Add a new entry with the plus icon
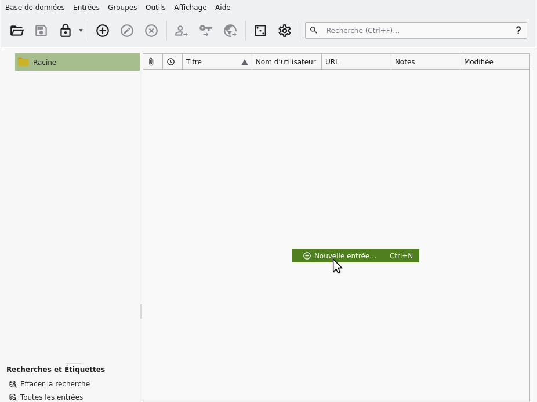 pos(103,31)
